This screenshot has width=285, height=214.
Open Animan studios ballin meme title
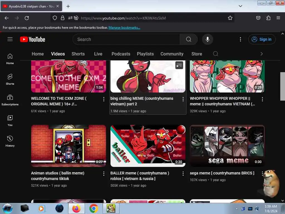coord(58,176)
